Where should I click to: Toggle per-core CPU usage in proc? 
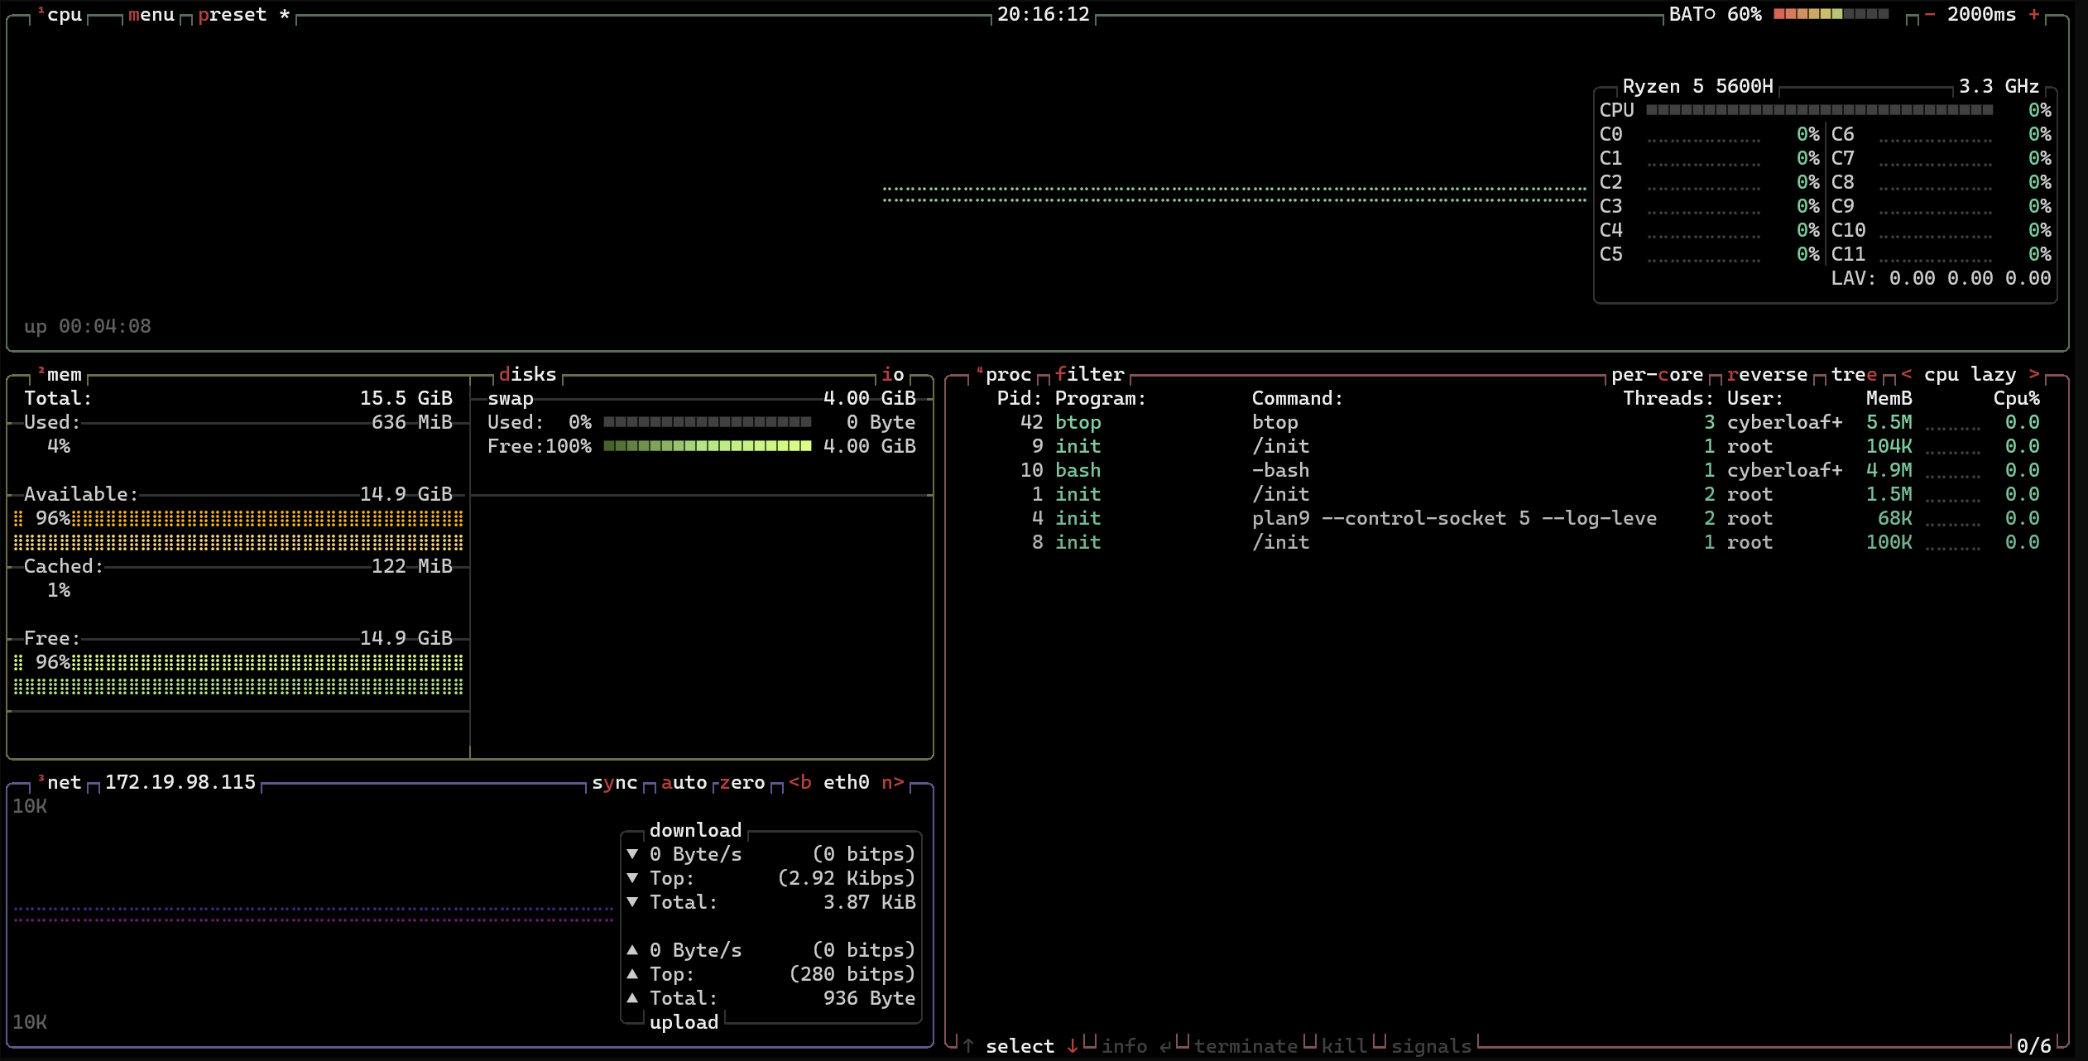tap(1656, 375)
